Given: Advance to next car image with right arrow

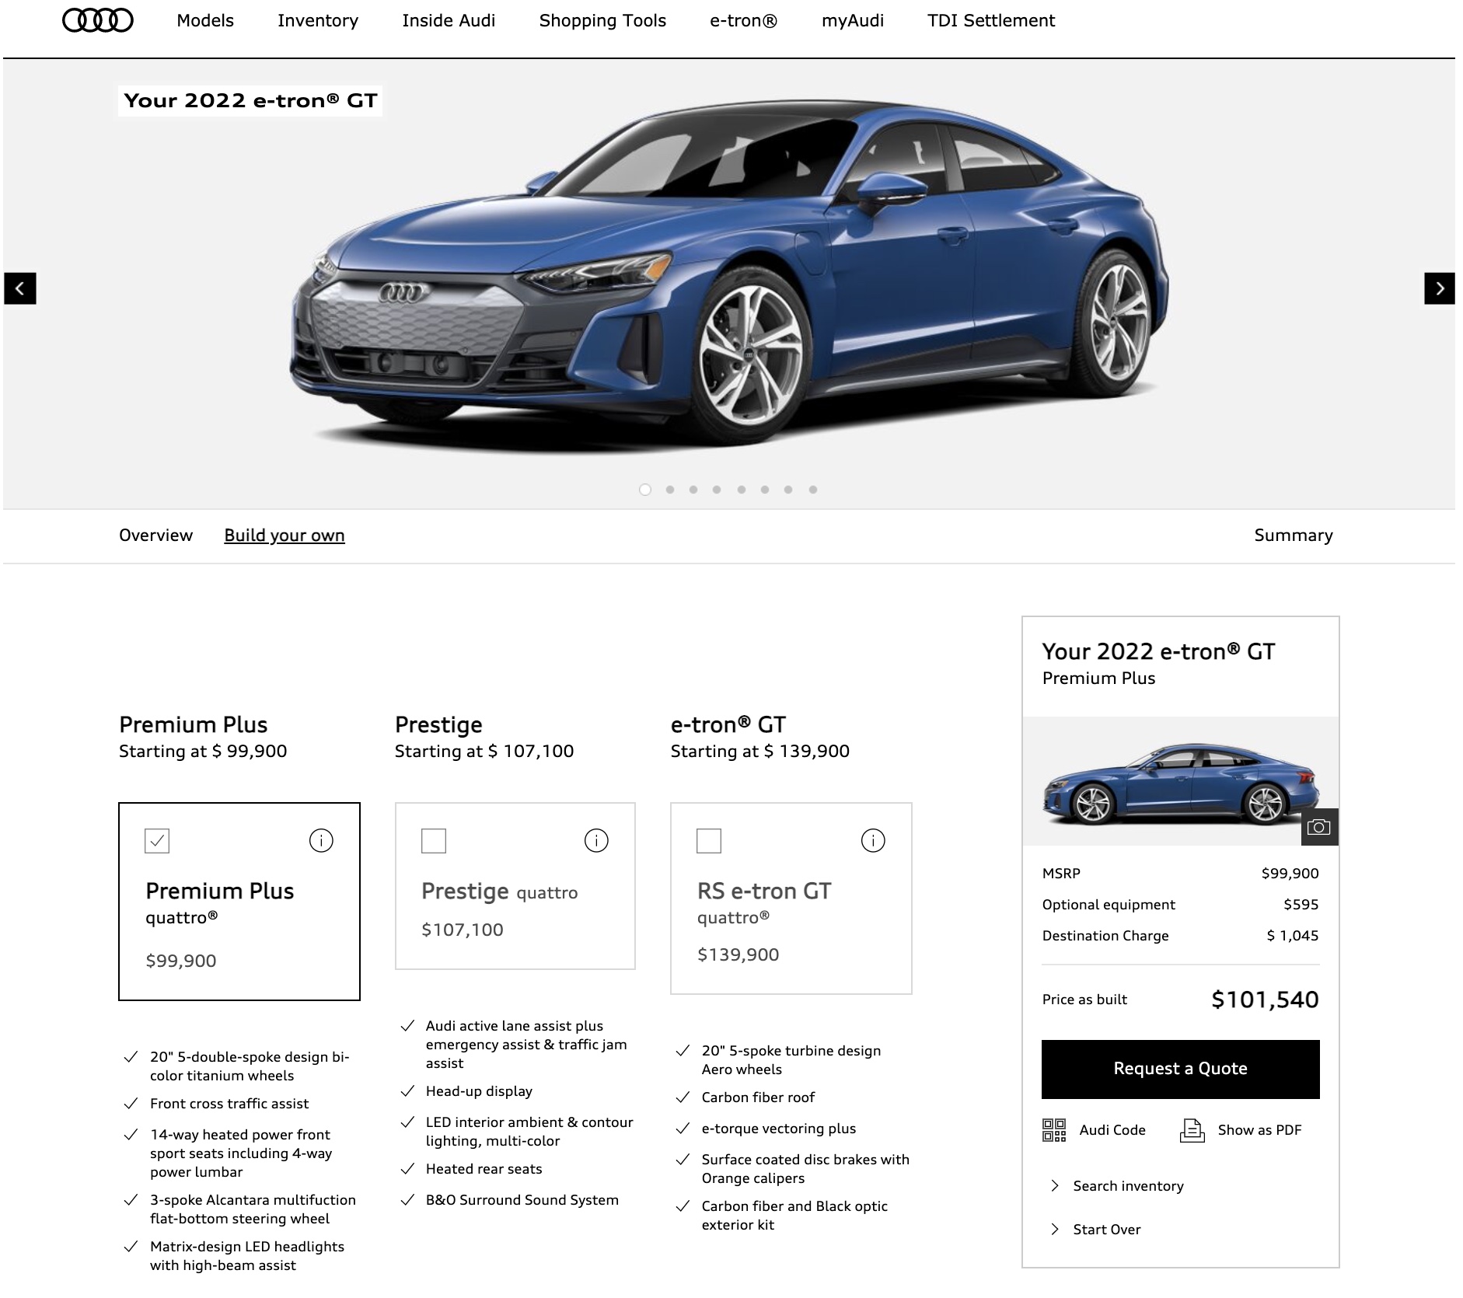Looking at the screenshot, I should click(1439, 288).
